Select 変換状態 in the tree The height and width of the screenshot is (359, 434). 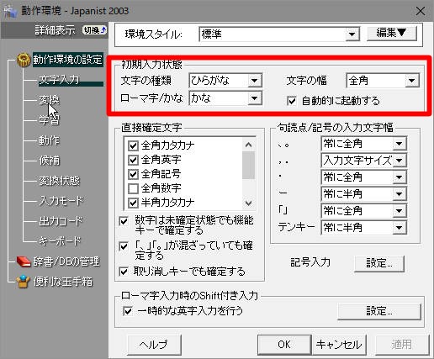pos(59,181)
